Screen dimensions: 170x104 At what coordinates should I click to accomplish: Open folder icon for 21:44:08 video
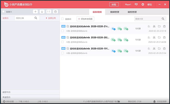tap(159, 37)
